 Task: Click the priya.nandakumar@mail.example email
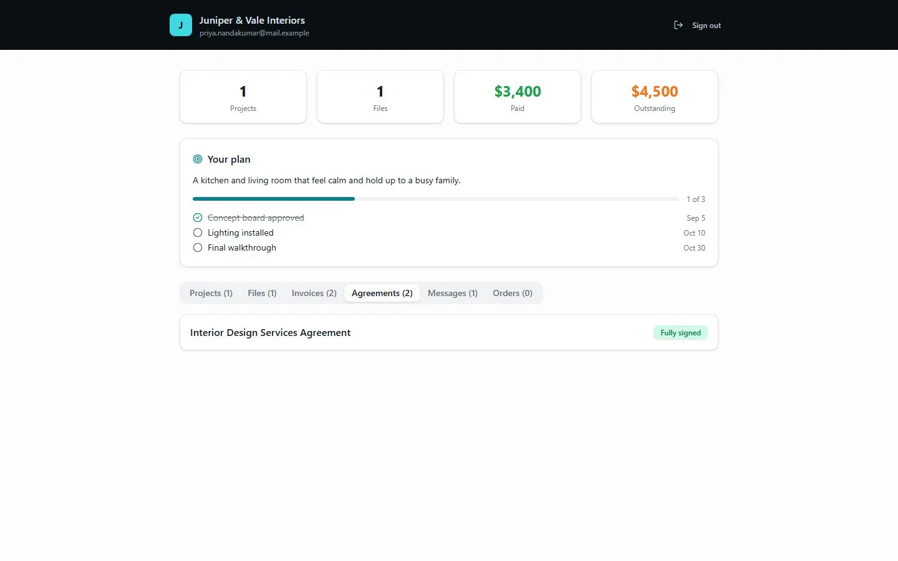[x=254, y=33]
